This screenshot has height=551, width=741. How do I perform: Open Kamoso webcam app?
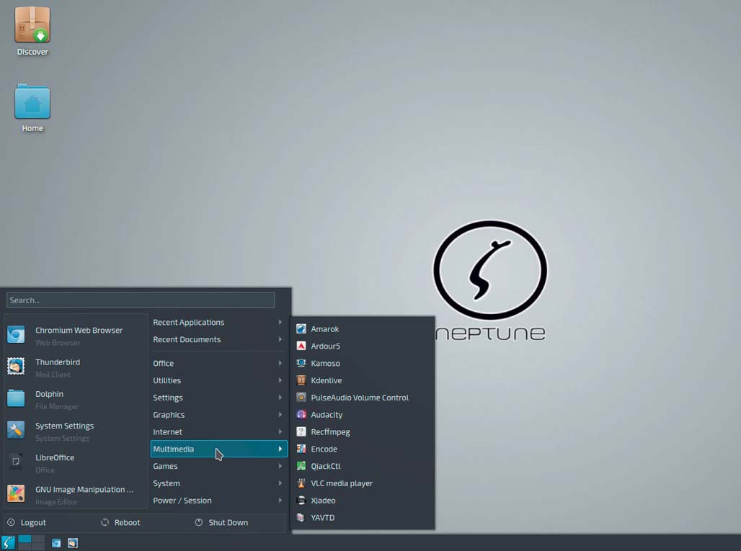(363, 363)
